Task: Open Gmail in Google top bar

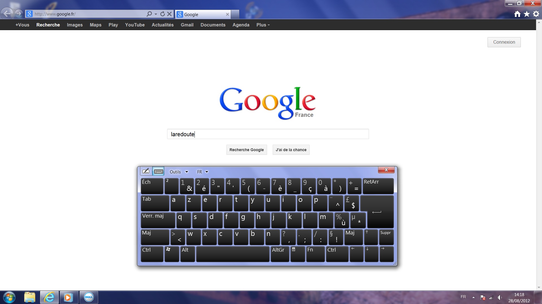Action: coord(187,25)
